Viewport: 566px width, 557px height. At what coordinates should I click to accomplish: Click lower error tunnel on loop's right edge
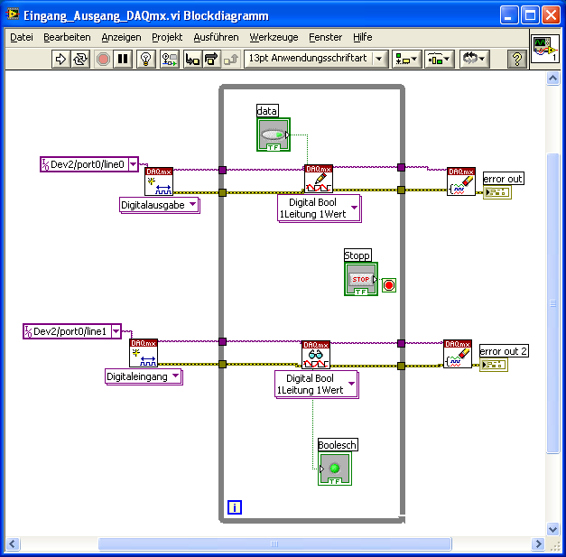401,366
